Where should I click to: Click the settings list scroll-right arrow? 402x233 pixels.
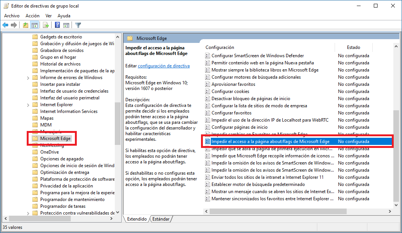pyautogui.click(x=390, y=212)
